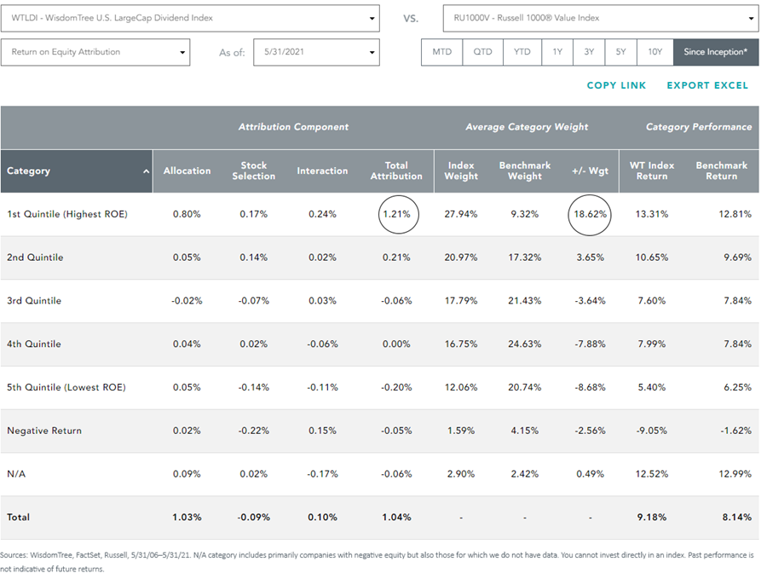Click the COPY LINK link
Viewport: 767px width, 579px height.
click(616, 85)
